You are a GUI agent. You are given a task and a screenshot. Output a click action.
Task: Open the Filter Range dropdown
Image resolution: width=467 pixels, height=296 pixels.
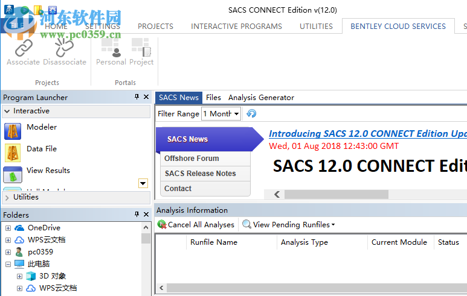point(236,114)
